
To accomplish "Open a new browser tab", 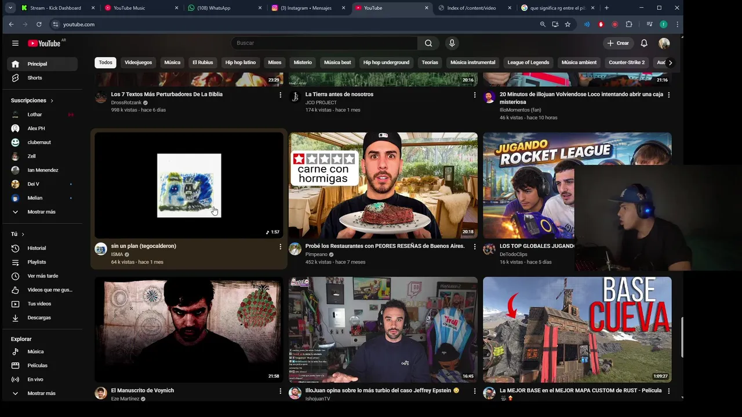I will pyautogui.click(x=606, y=8).
